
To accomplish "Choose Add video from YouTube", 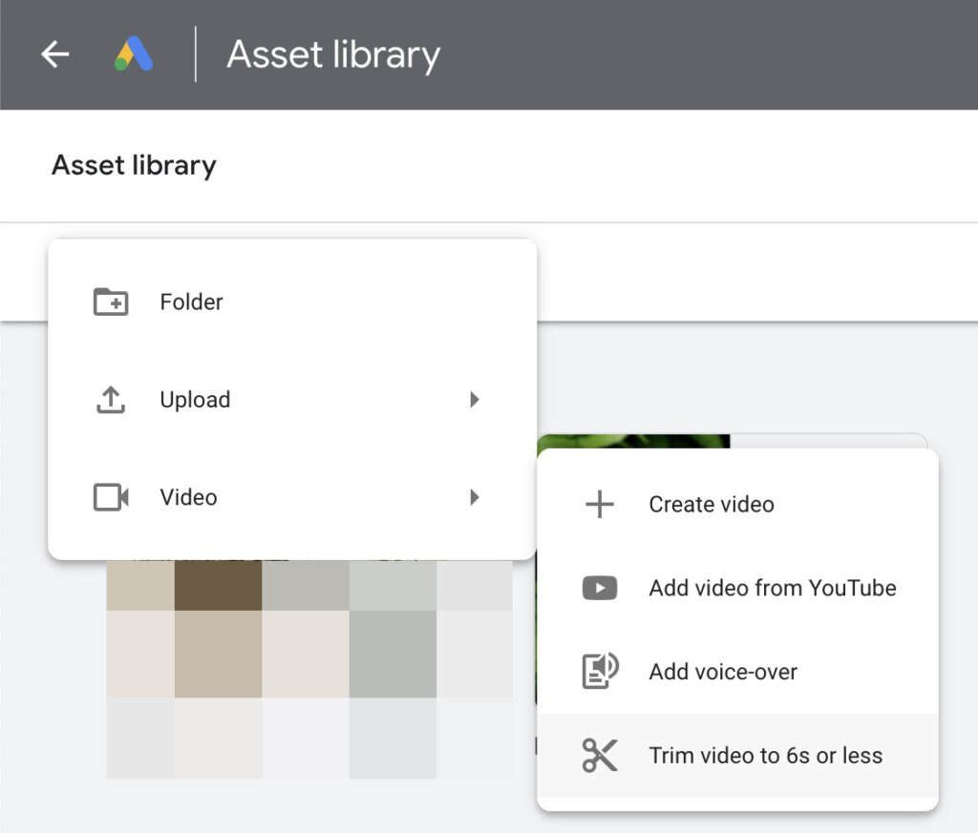I will (x=774, y=588).
